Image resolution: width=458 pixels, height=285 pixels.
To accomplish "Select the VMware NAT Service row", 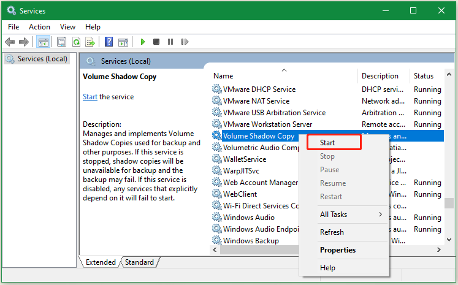I will click(327, 101).
